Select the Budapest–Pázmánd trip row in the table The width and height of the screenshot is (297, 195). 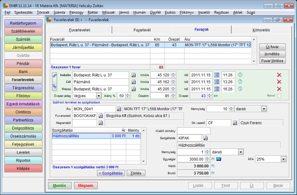(x=151, y=45)
